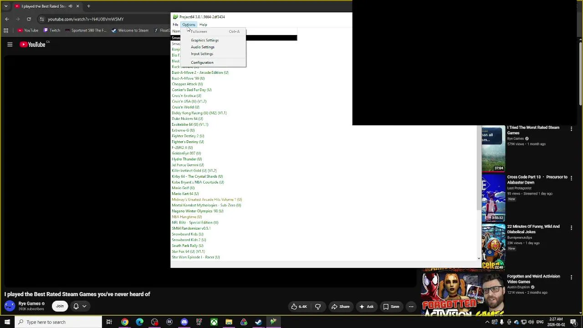
Task: Open the YouTube bookmark in bookmarks bar
Action: pyautogui.click(x=28, y=31)
